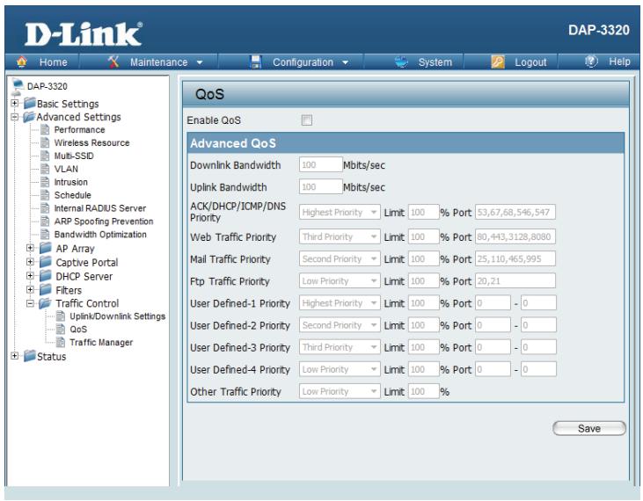This screenshot has width=643, height=501.
Task: Open the ACK/DHCP/ICMP/DNS Priority dropdown
Action: tap(340, 212)
